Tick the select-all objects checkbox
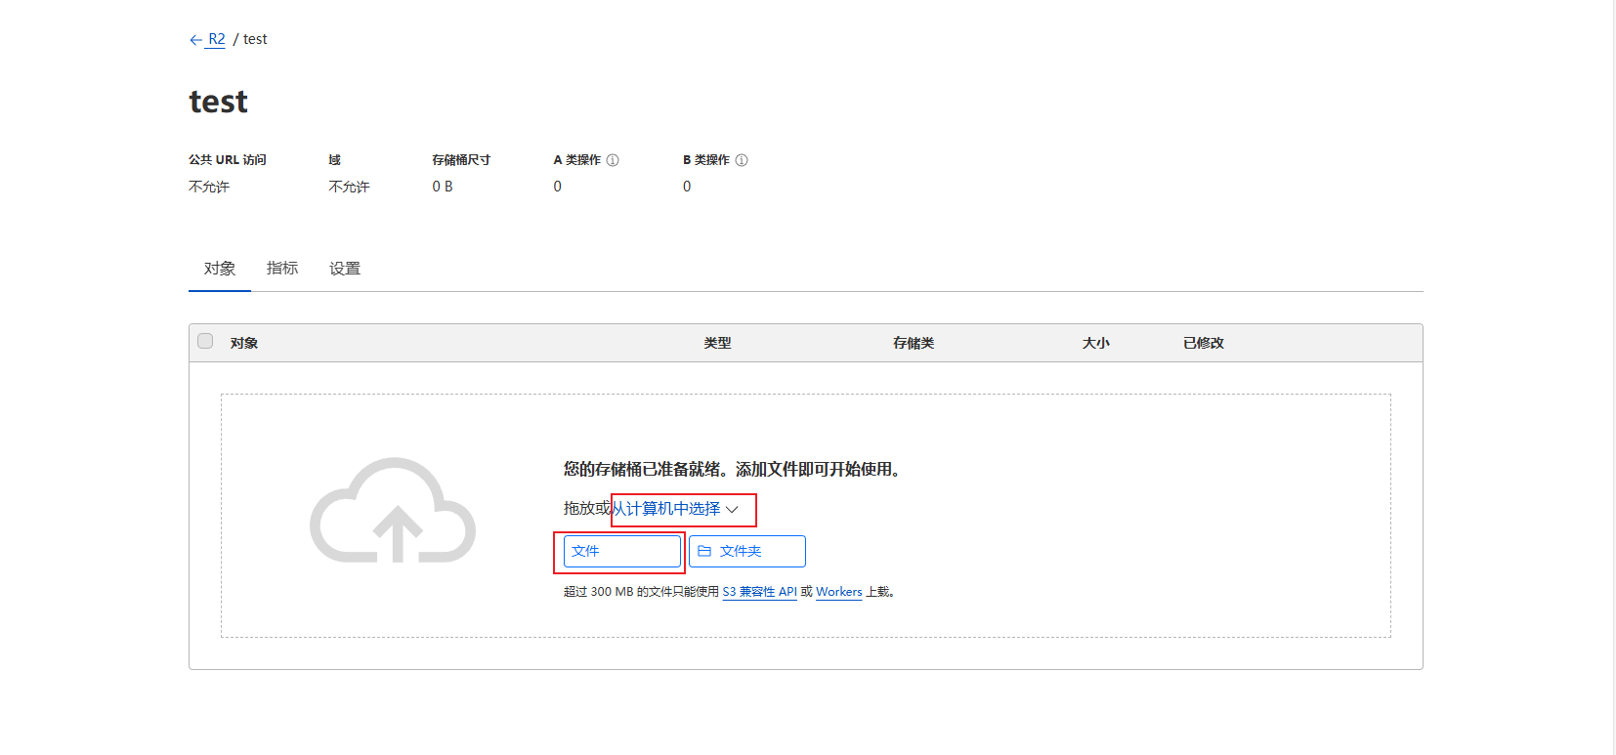 (x=205, y=341)
